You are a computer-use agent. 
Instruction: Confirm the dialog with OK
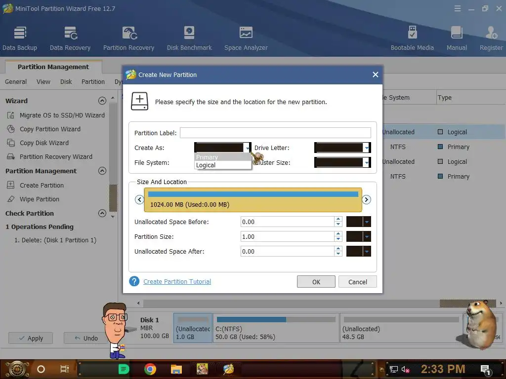pos(316,282)
